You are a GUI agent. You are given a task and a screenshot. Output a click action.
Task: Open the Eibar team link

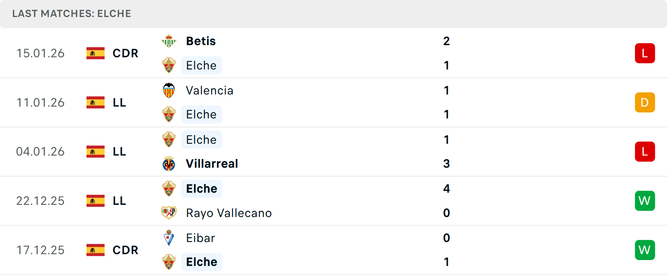200,238
